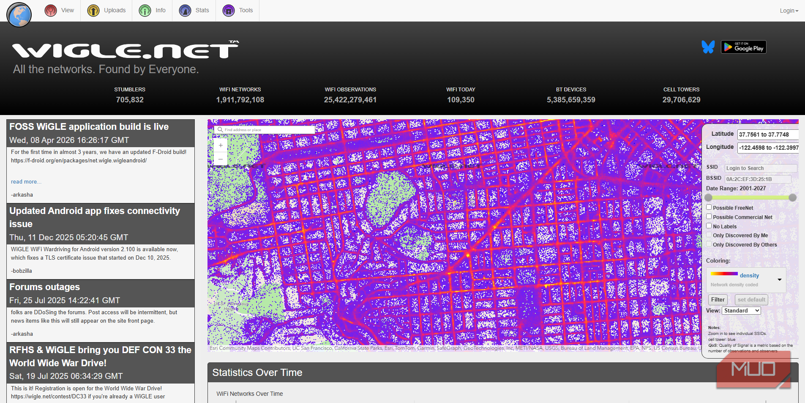Click the WiGLE globe logo icon
Image resolution: width=805 pixels, height=403 pixels.
tap(19, 15)
